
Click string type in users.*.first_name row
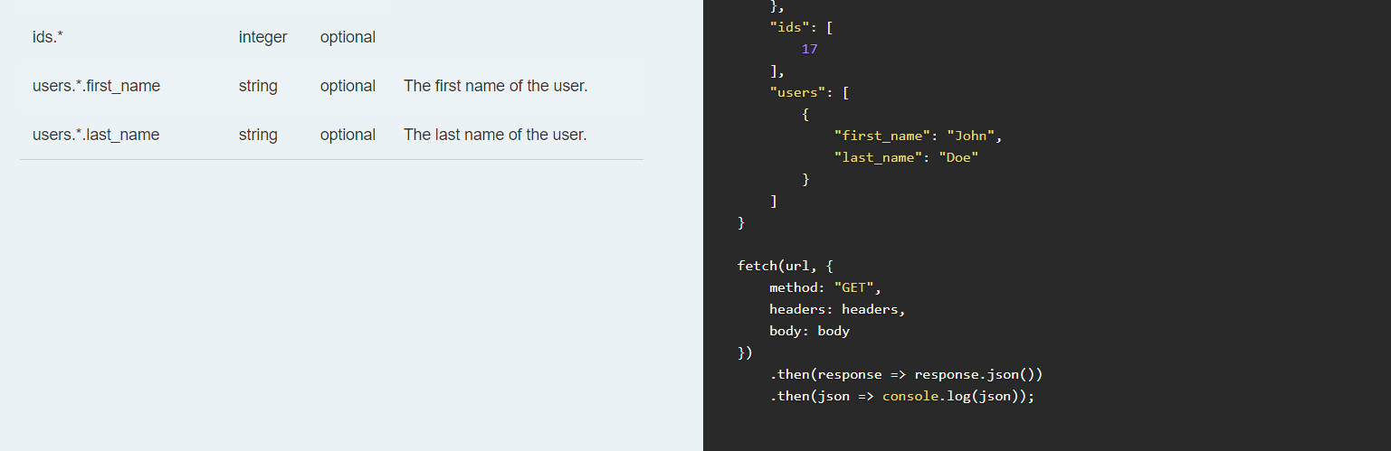[258, 86]
